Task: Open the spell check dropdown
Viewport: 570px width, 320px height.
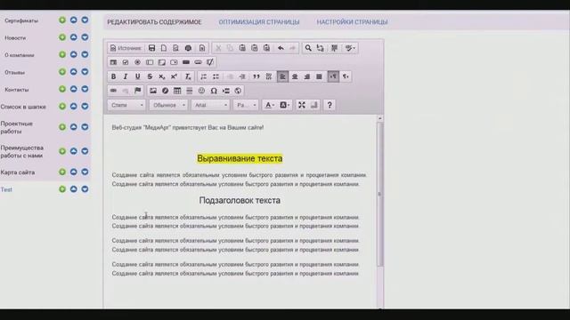Action: point(350,48)
